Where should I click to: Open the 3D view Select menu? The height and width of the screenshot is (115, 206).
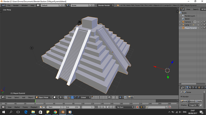17,97
